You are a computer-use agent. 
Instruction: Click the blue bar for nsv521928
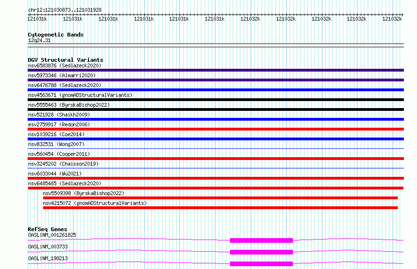[x=216, y=119]
